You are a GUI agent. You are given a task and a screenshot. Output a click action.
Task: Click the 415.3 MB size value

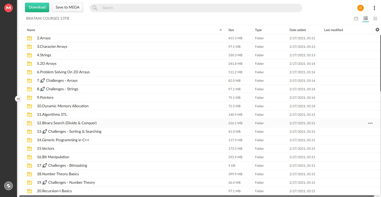[235, 38]
